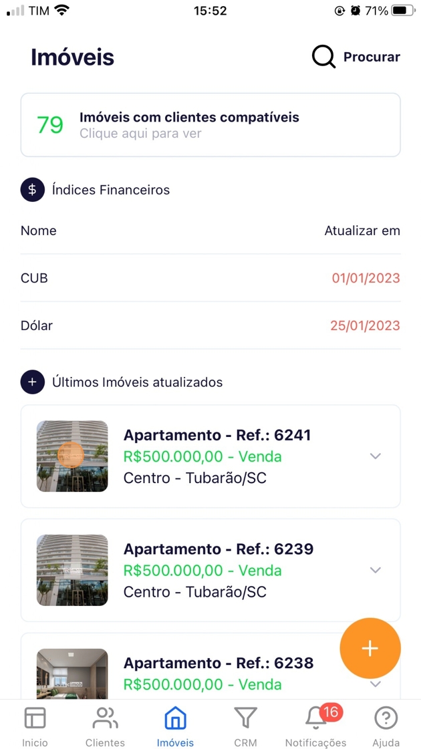Tap the thumbnail of apartment Ref. 6241

coord(72,456)
